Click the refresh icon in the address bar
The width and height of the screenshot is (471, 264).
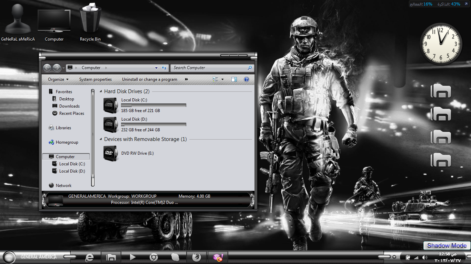point(164,68)
